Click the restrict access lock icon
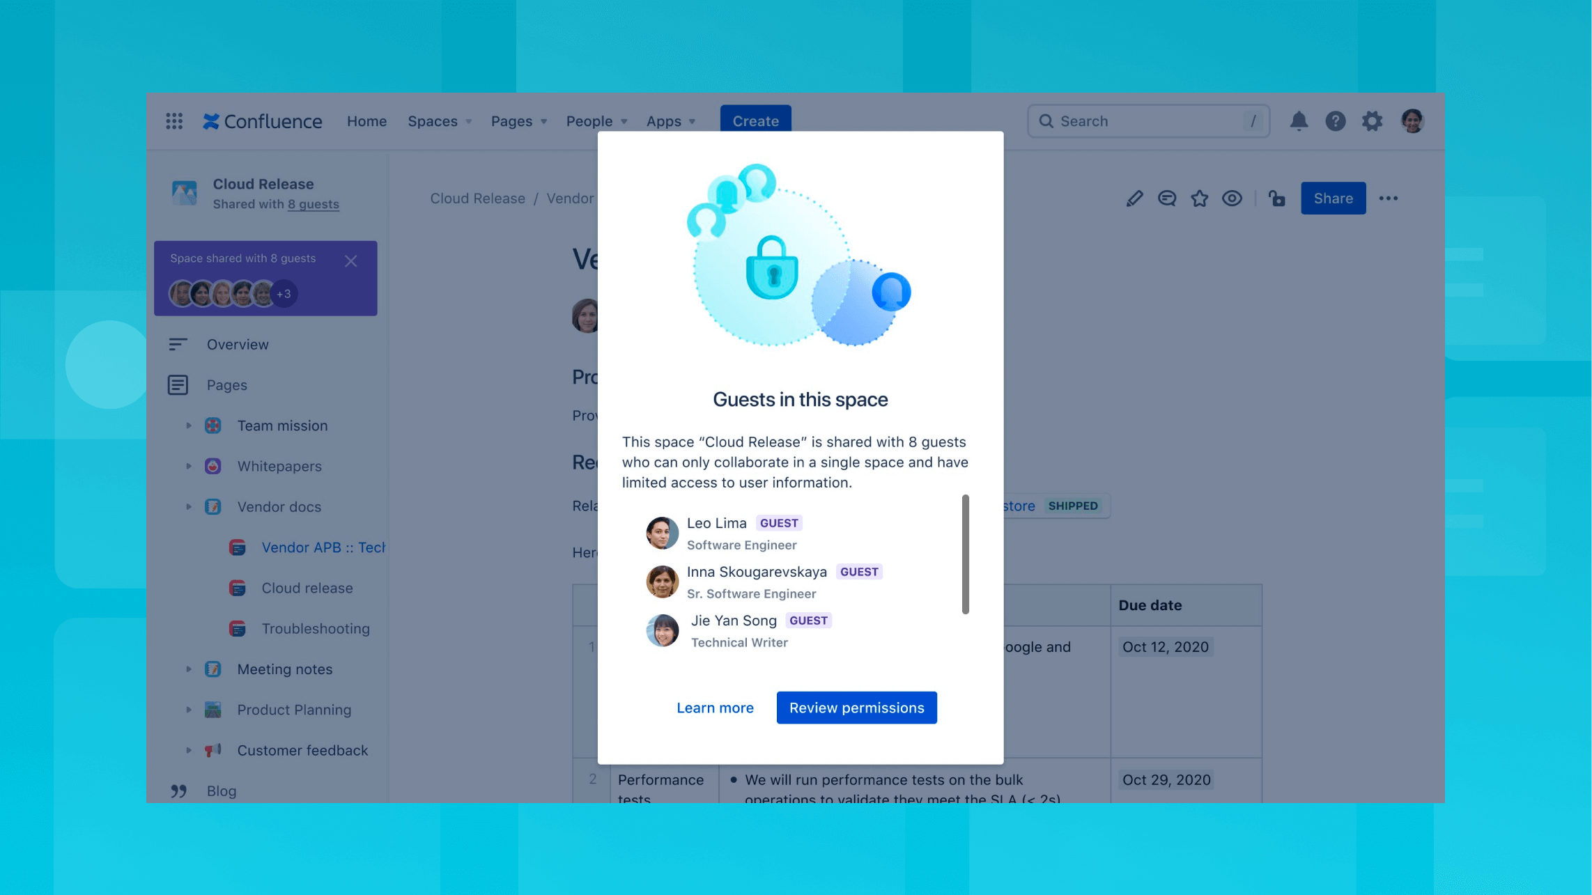 (1278, 198)
